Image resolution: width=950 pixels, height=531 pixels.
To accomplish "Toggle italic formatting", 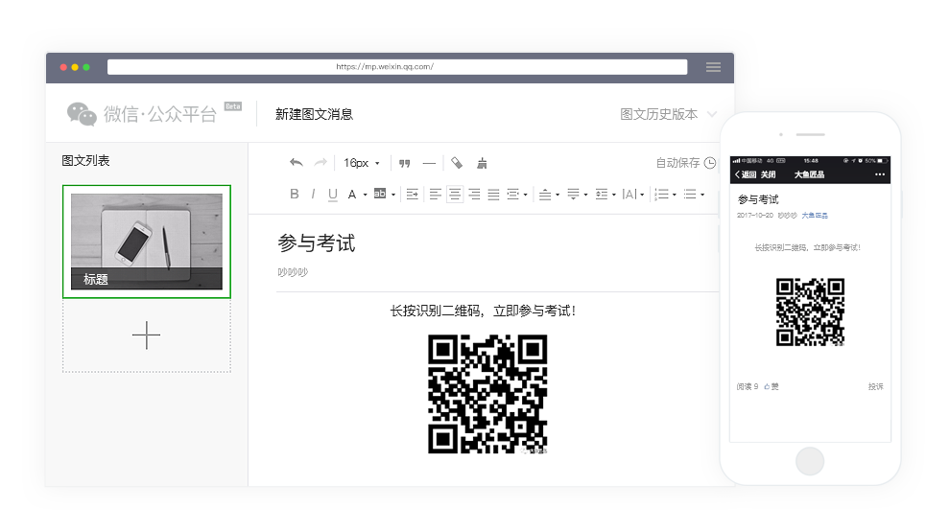I will click(x=313, y=194).
